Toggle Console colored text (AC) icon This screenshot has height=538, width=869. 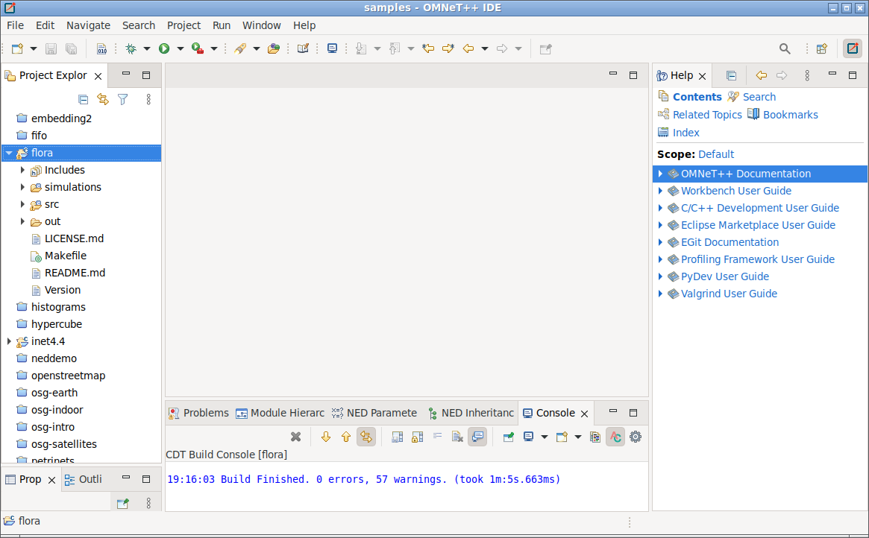(615, 437)
